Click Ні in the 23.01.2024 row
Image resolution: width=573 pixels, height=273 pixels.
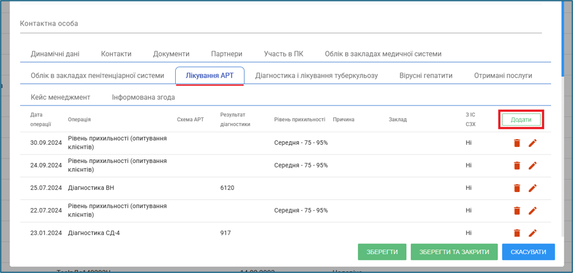pyautogui.click(x=469, y=233)
